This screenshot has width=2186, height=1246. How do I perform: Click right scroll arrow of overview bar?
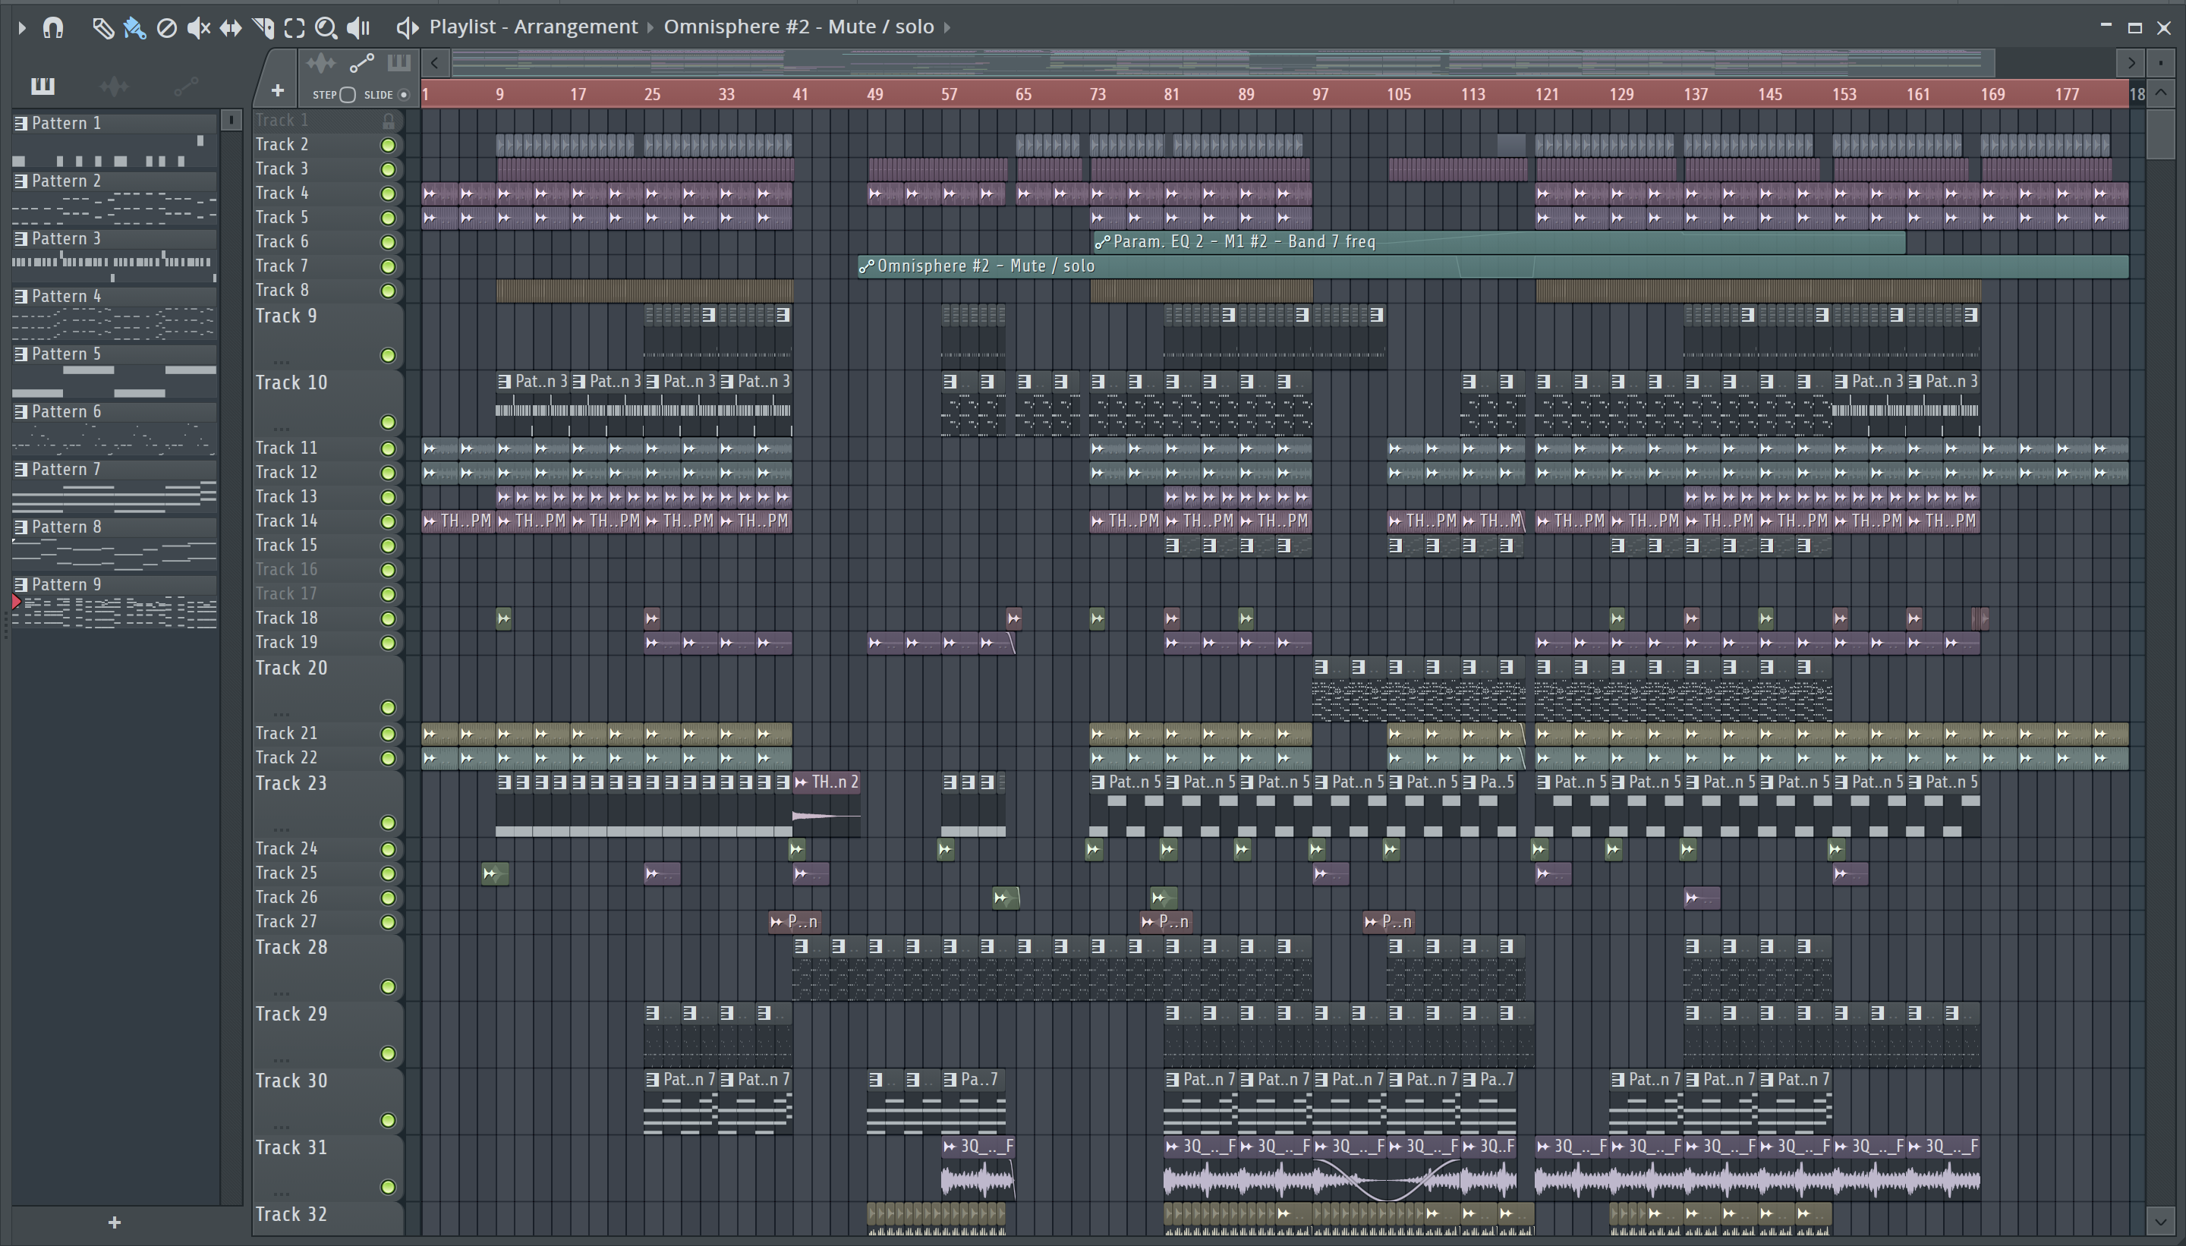pos(2131,62)
